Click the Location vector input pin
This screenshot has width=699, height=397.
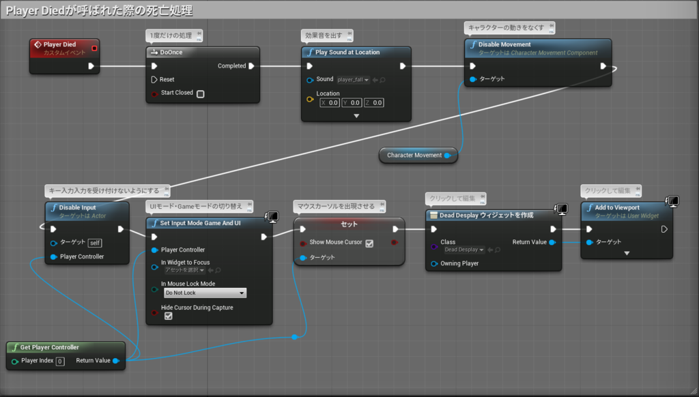[x=310, y=99]
